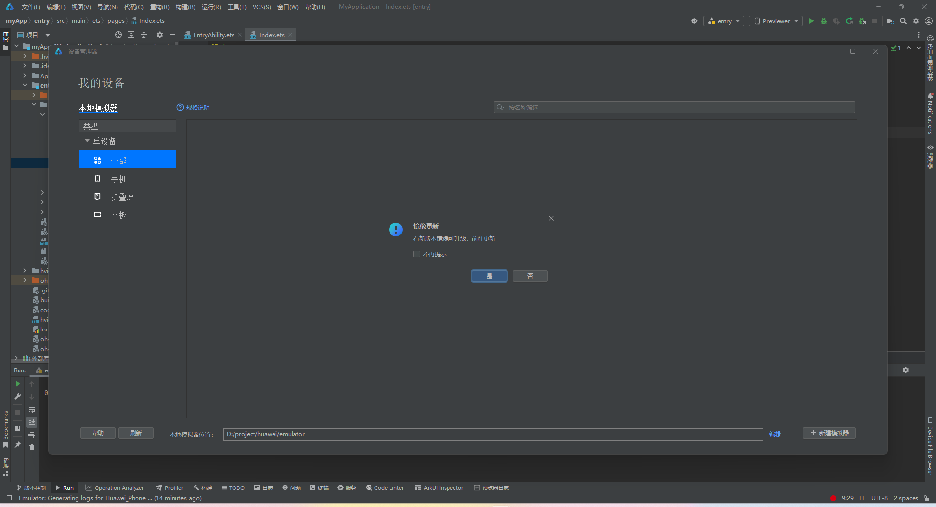Viewport: 936px width, 507px height.
Task: Click the reload-changes green arrow icon in toolbar
Action: (x=849, y=21)
